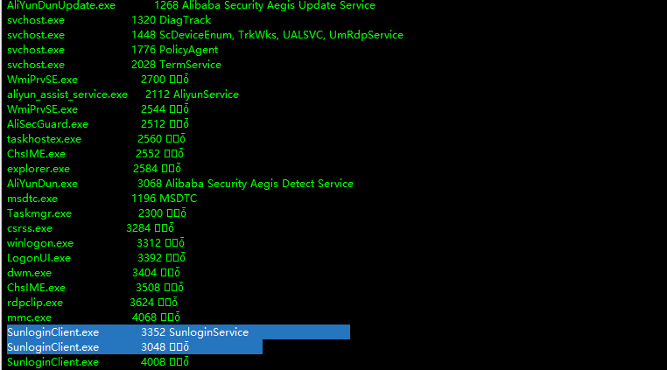Select the PolicyAgent svchost.exe line
The width and height of the screenshot is (667, 370).
click(x=112, y=50)
